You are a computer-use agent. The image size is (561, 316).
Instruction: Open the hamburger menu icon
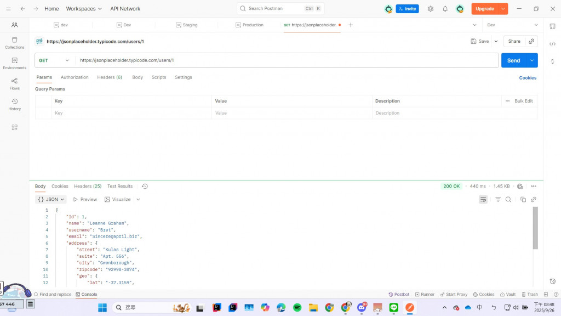9,9
